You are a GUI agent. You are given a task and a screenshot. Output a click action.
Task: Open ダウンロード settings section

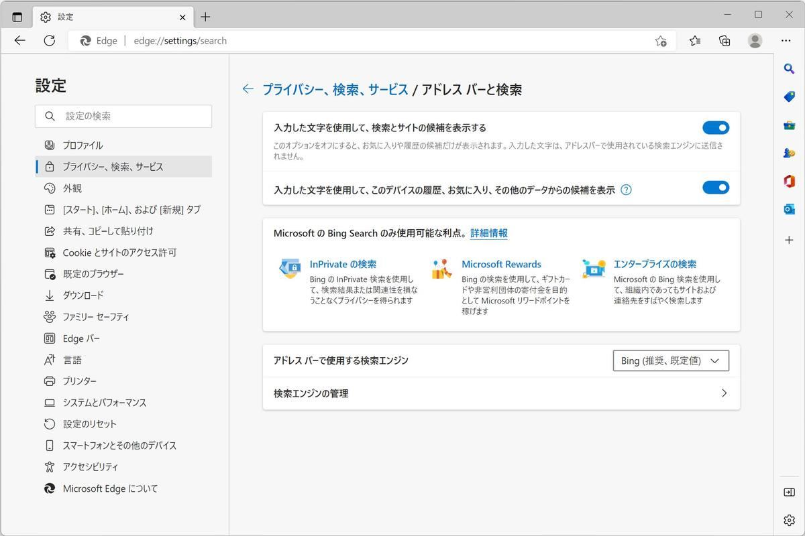[123, 295]
